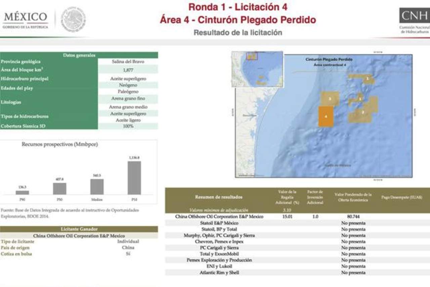Click the Ronda 1 - Licitación 4 title
This screenshot has width=430, height=287.
pyautogui.click(x=238, y=7)
